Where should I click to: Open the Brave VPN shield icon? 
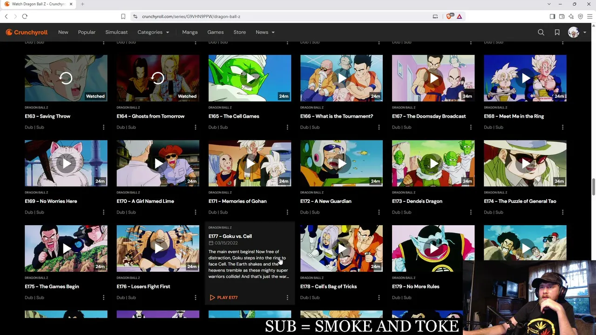(x=580, y=16)
